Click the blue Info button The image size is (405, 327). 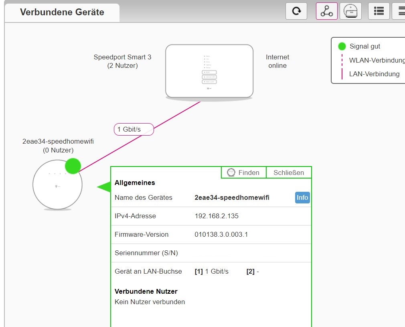tap(302, 197)
